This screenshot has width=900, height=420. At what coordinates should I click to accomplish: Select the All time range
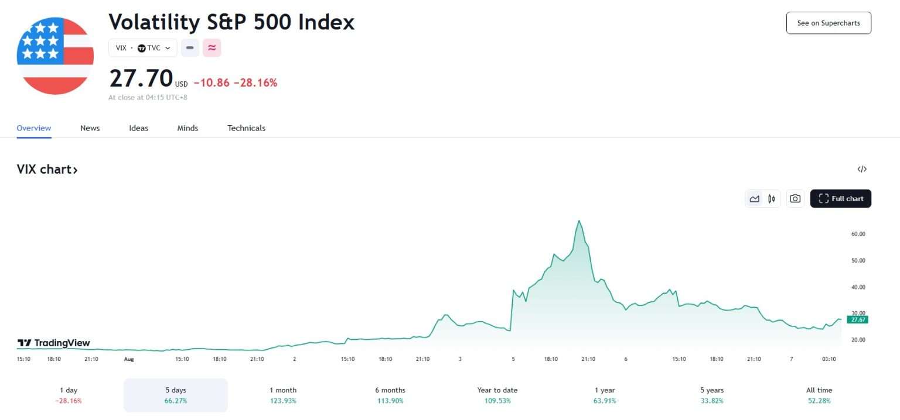tap(819, 395)
